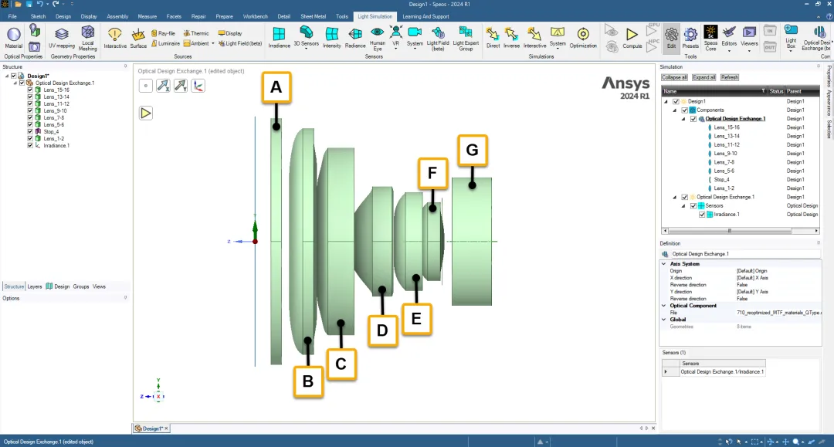Click the Simulation tree horizontal scrollbar
This screenshot has width=834, height=447.
pos(741,231)
